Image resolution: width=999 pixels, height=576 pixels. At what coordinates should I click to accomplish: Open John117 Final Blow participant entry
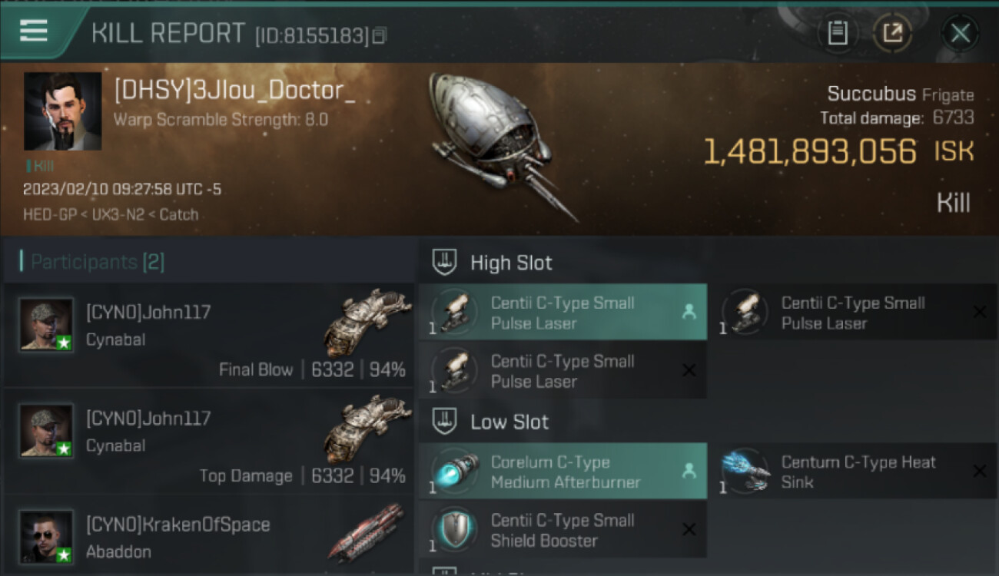pyautogui.click(x=209, y=335)
